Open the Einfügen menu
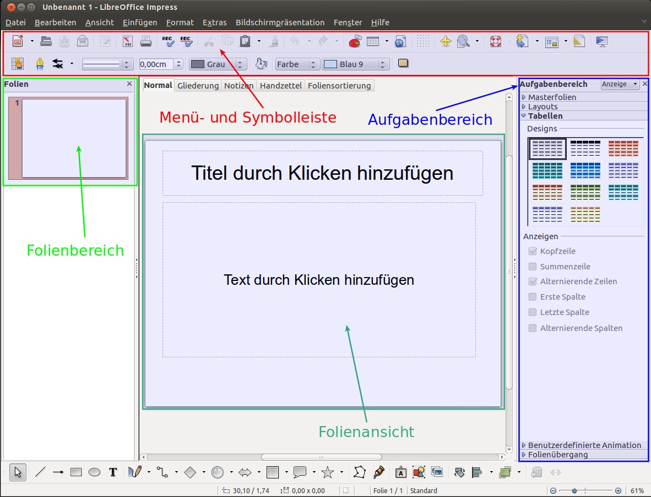The height and width of the screenshot is (497, 651). point(140,23)
